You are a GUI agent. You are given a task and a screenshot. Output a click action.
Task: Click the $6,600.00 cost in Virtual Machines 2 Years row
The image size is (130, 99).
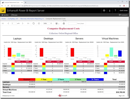(122, 68)
